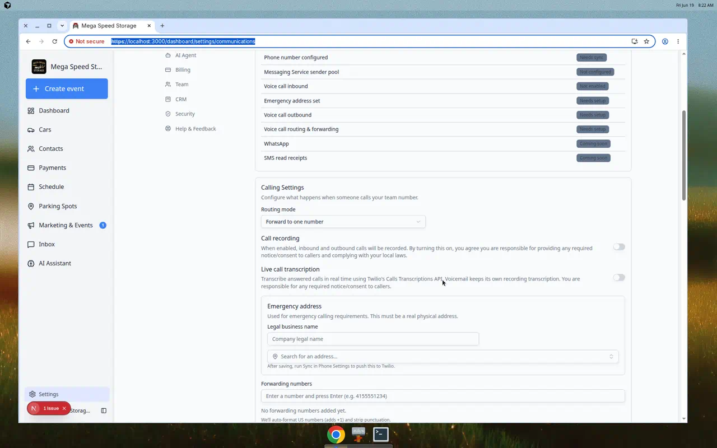Click the Mega Speed Storage logo
The width and height of the screenshot is (717, 448).
point(39,67)
